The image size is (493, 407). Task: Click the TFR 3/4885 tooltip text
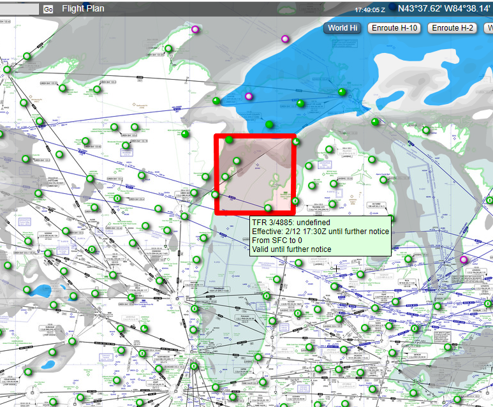(x=291, y=223)
